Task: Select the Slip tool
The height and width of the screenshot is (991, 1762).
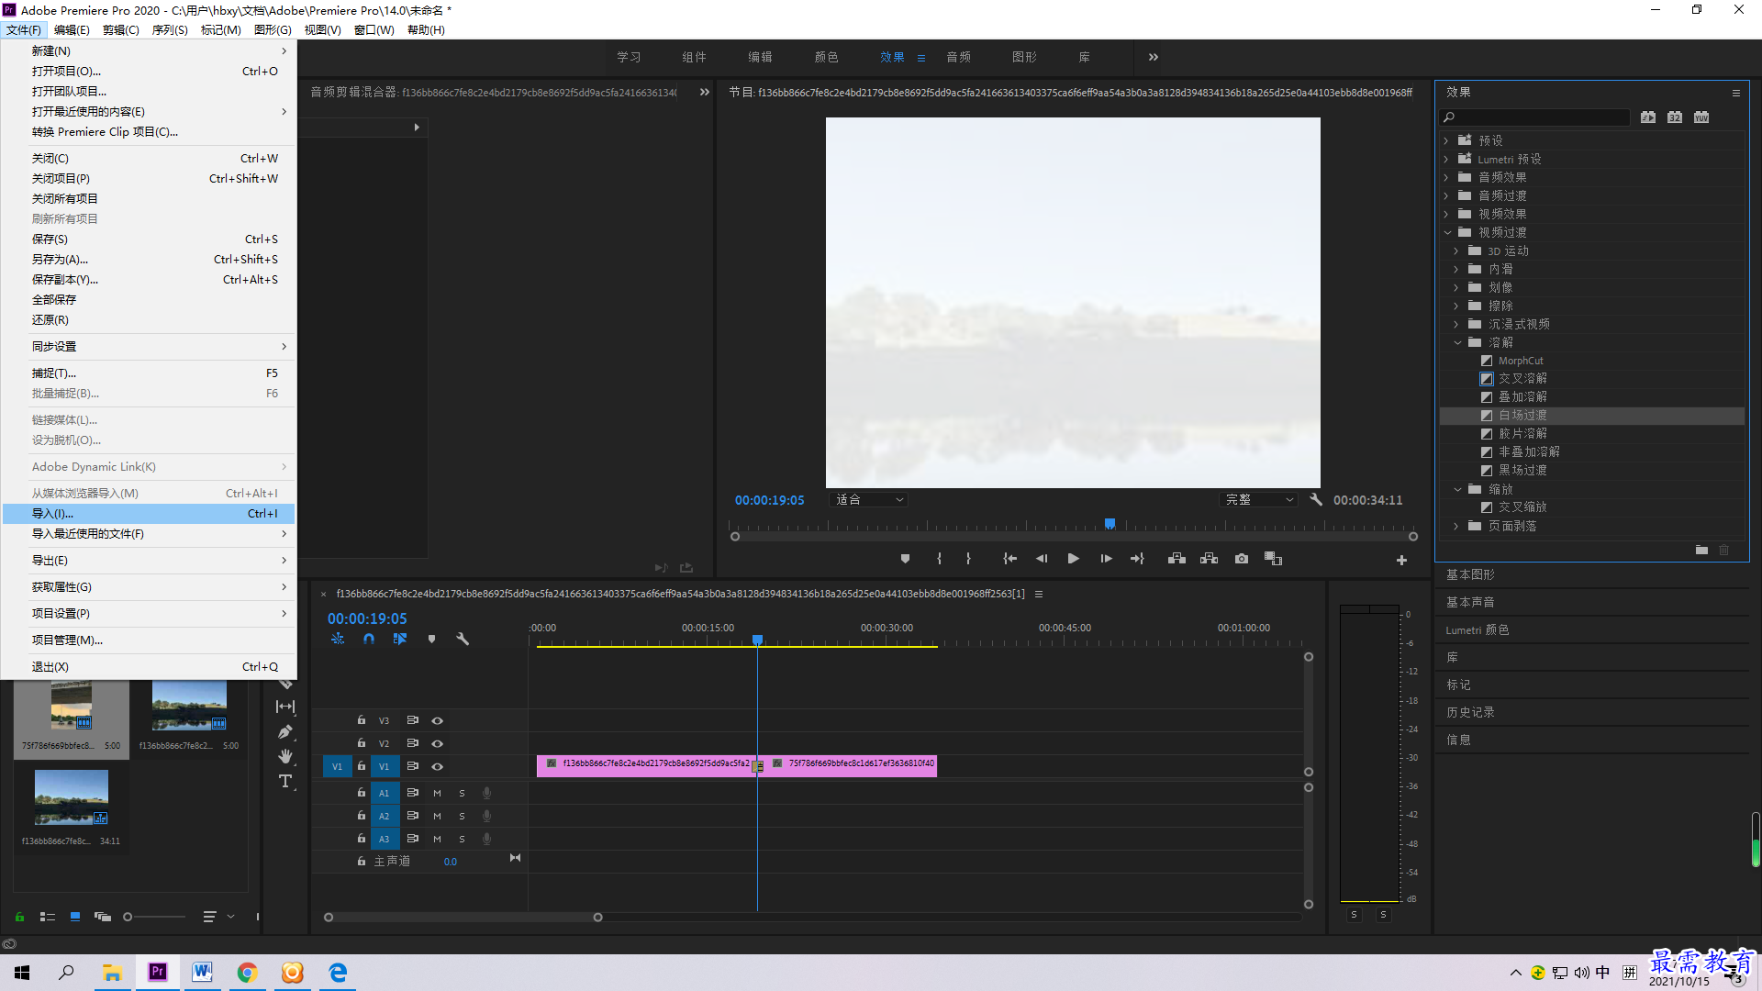Action: tap(285, 707)
